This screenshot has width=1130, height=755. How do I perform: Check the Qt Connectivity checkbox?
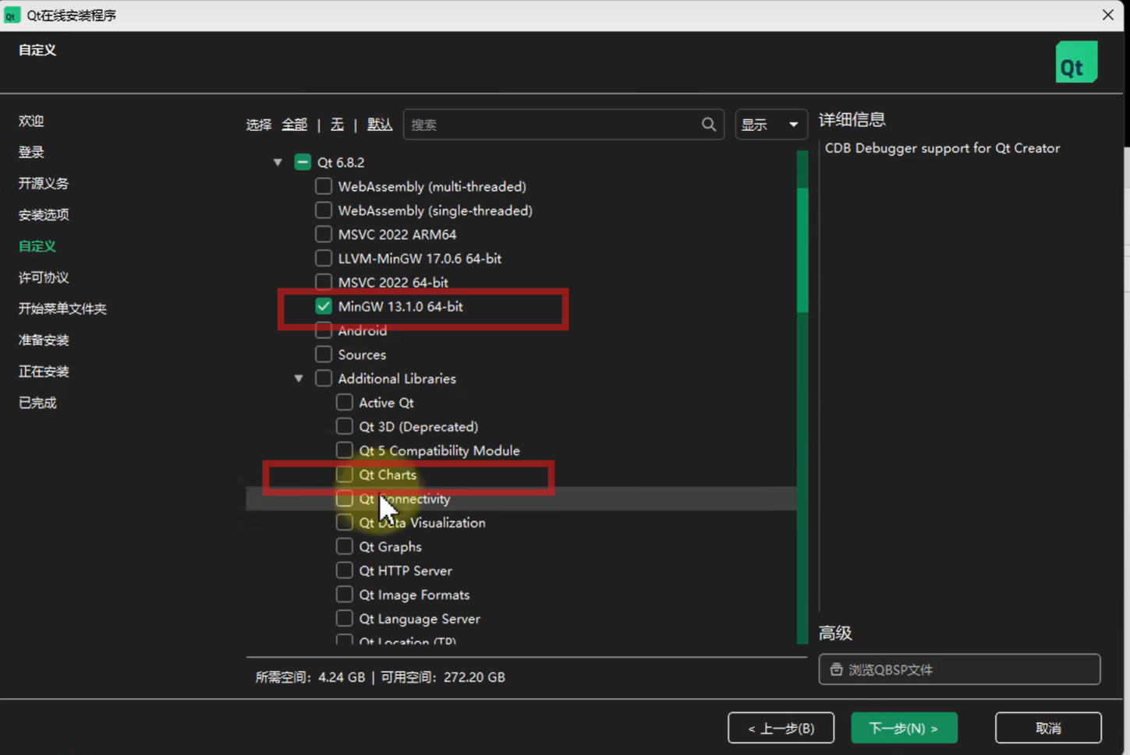coord(345,499)
